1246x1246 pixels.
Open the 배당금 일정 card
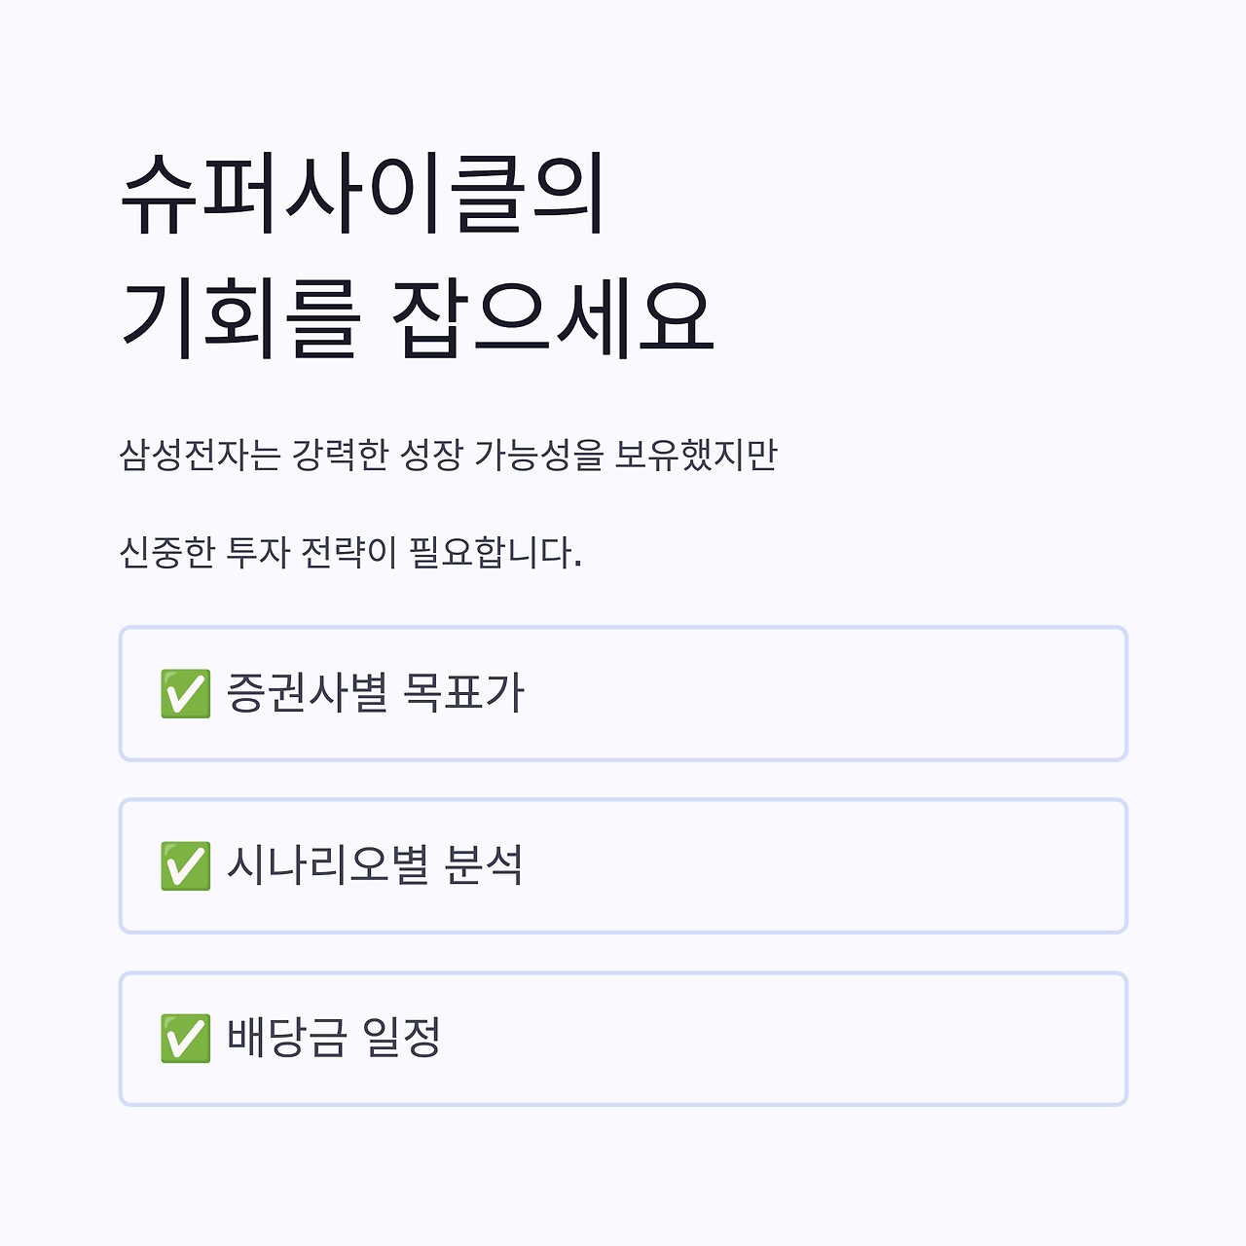(623, 1039)
